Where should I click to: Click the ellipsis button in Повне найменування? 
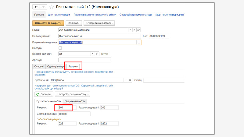(138, 43)
